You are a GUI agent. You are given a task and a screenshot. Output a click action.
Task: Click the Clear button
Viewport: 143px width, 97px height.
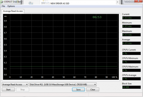[x=93, y=89]
